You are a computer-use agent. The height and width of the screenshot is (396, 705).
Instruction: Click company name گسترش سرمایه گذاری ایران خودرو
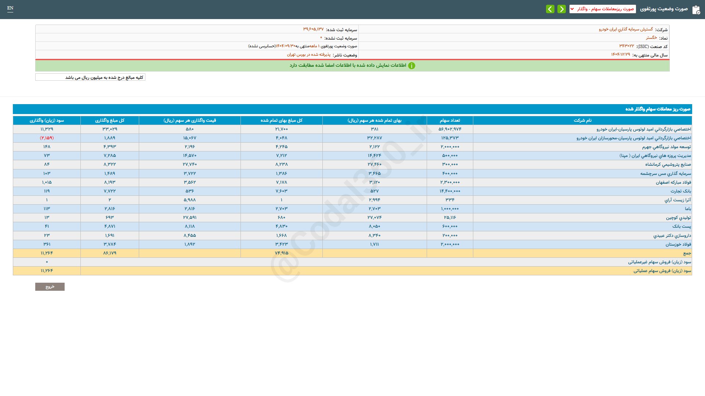[x=626, y=29]
